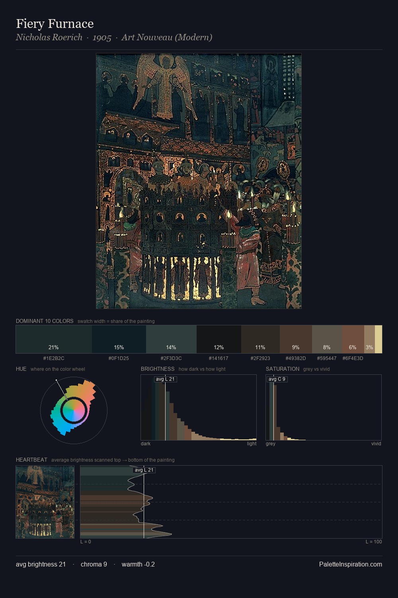The image size is (398, 598).
Task: Click the 9% brown swatch
Action: tap(296, 339)
